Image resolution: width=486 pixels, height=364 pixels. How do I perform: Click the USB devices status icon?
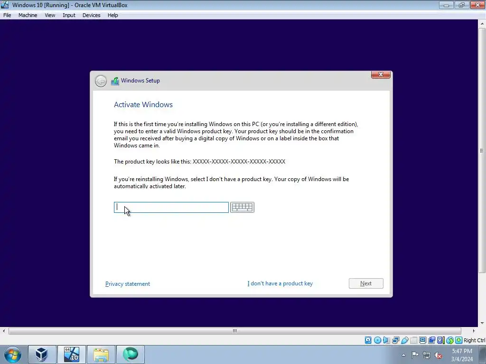tap(404, 340)
